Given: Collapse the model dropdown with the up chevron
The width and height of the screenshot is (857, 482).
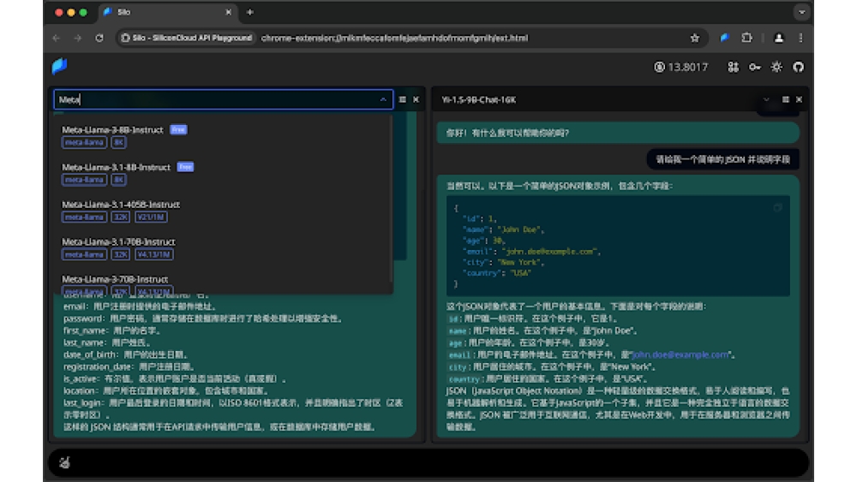Looking at the screenshot, I should coord(383,99).
